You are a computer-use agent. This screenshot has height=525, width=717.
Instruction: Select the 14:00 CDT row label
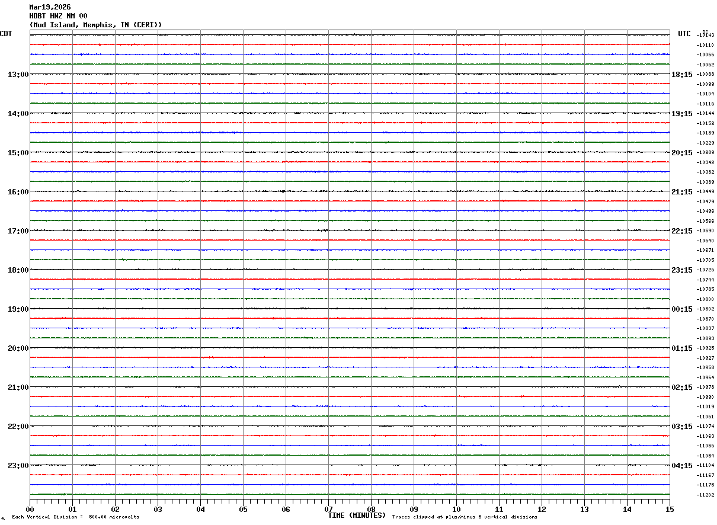18,114
